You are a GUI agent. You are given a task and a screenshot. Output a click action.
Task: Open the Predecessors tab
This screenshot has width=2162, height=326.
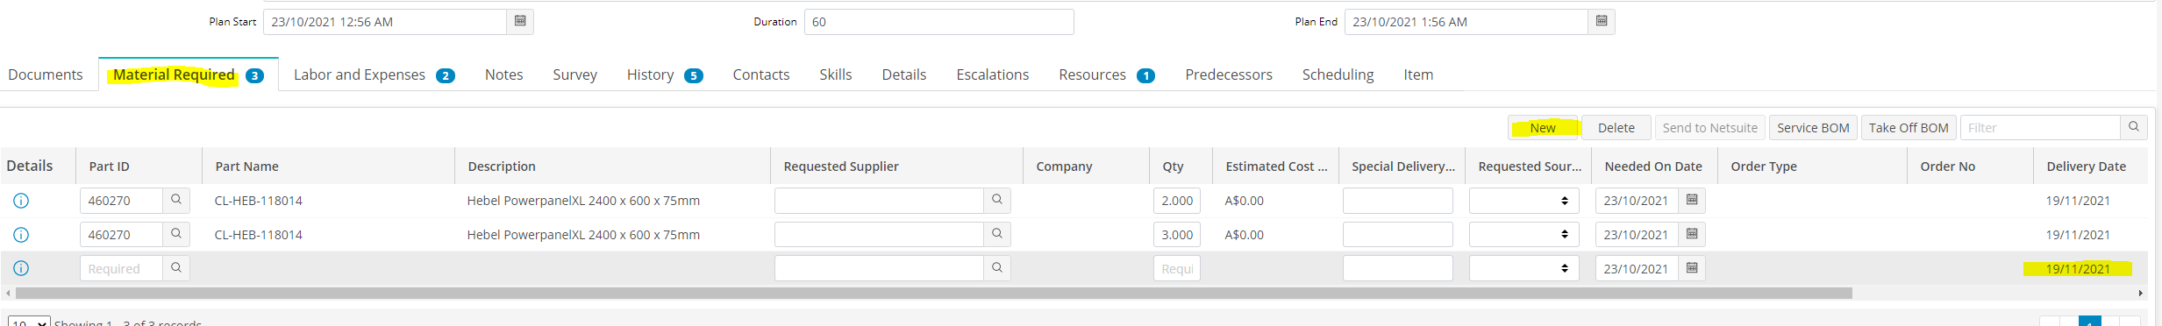[x=1229, y=74]
